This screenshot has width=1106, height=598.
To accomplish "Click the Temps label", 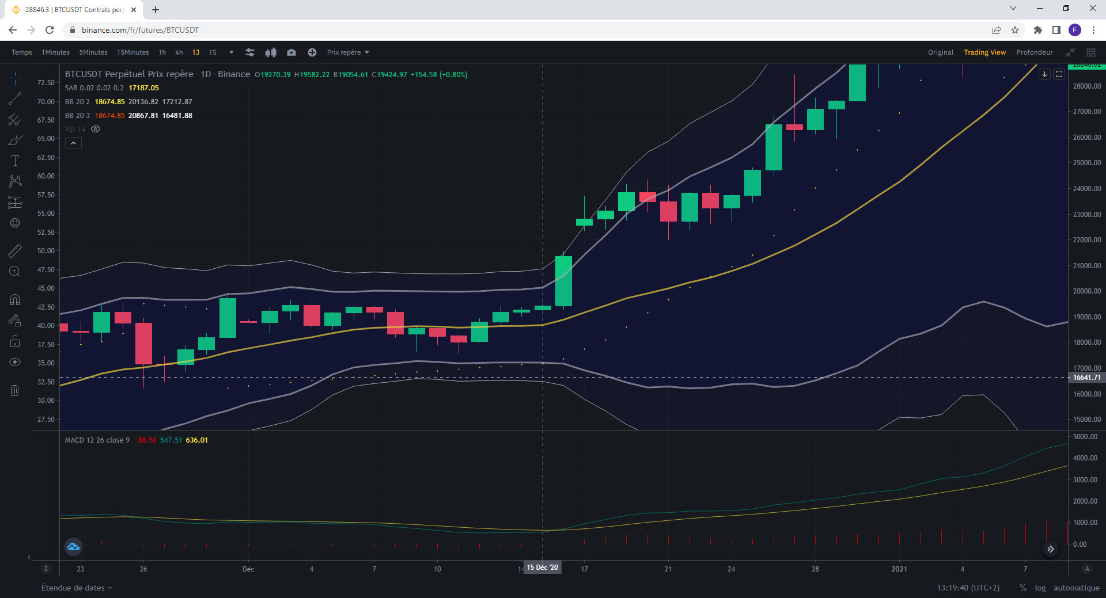I will tap(22, 52).
